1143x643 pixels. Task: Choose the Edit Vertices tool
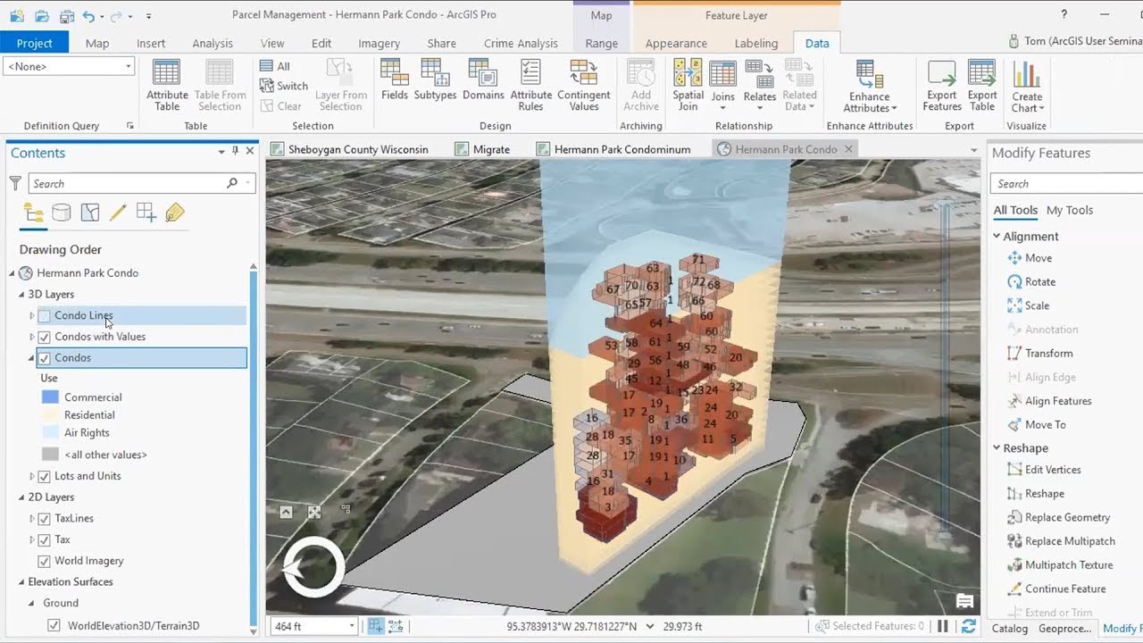pos(1044,470)
